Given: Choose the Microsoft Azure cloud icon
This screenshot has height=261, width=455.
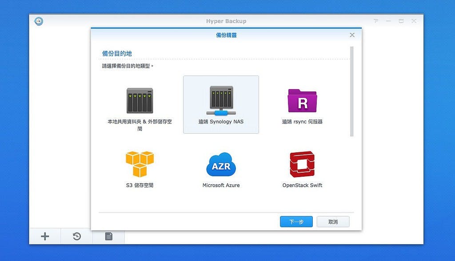Looking at the screenshot, I should [x=221, y=164].
